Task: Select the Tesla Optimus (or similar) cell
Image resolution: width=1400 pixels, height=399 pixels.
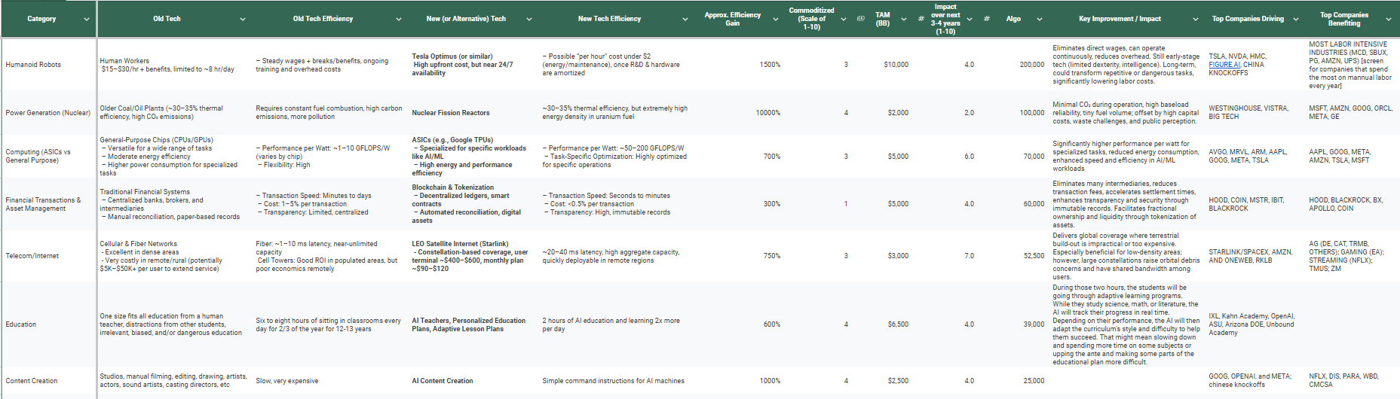Action: click(x=473, y=65)
